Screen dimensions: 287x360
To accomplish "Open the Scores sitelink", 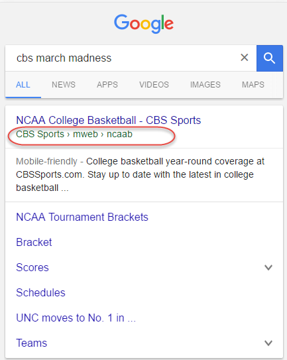I will pos(32,267).
